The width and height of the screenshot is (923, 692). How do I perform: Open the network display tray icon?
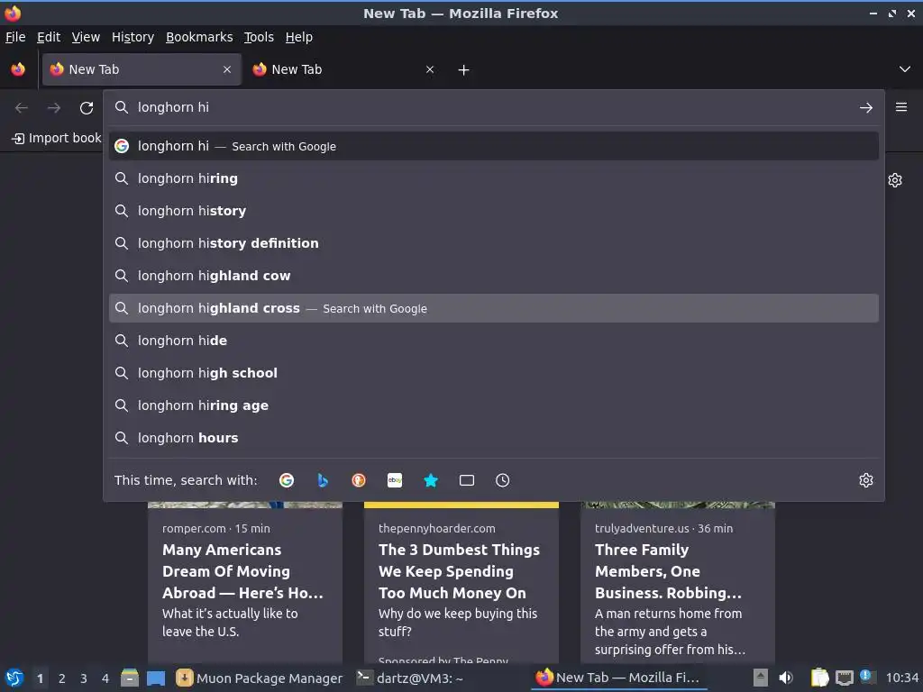[844, 678]
